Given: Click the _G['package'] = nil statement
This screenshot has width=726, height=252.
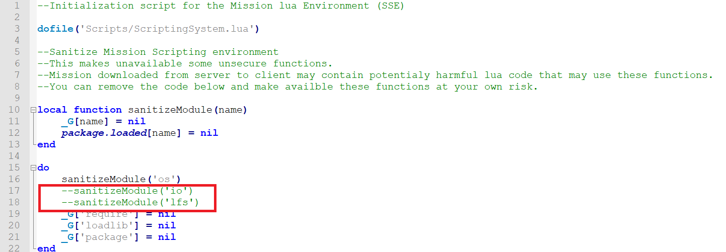Looking at the screenshot, I should (118, 237).
